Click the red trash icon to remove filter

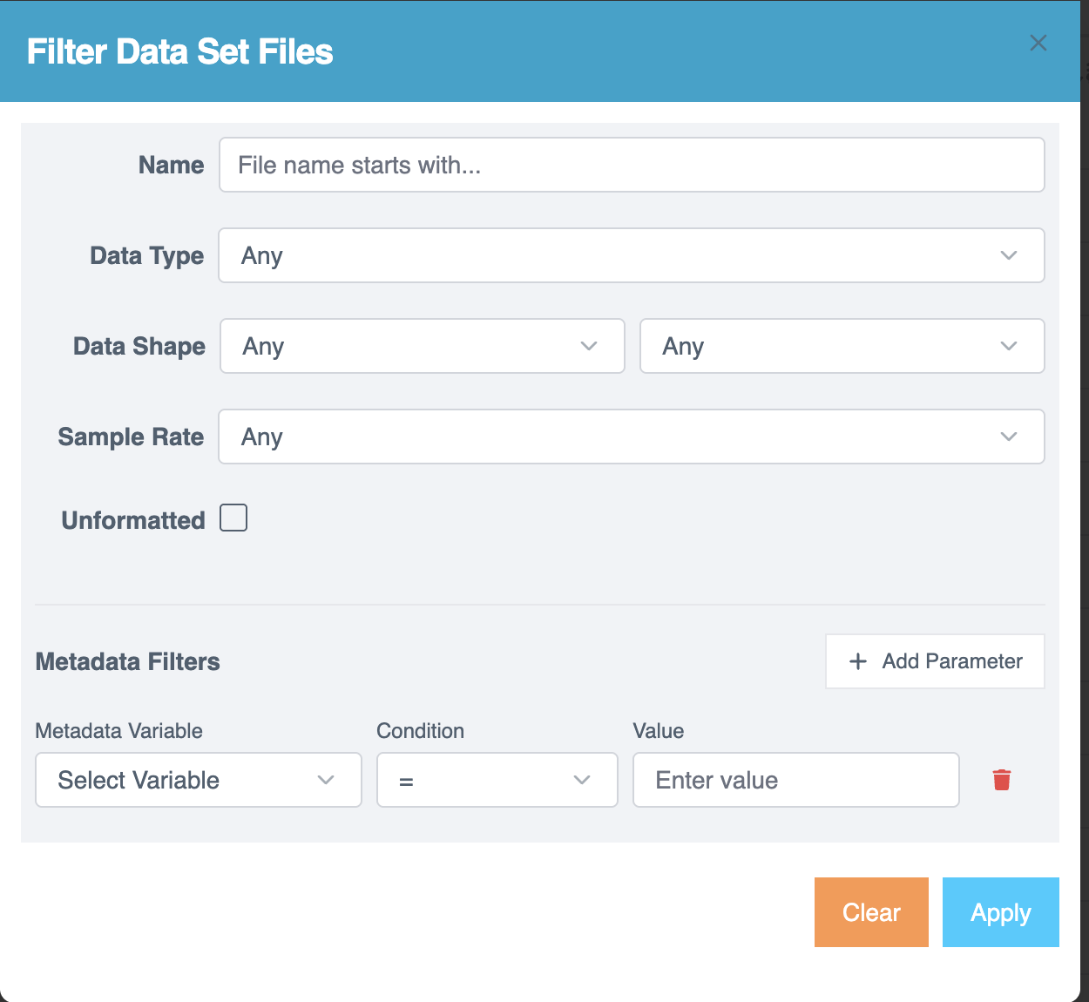point(1002,780)
